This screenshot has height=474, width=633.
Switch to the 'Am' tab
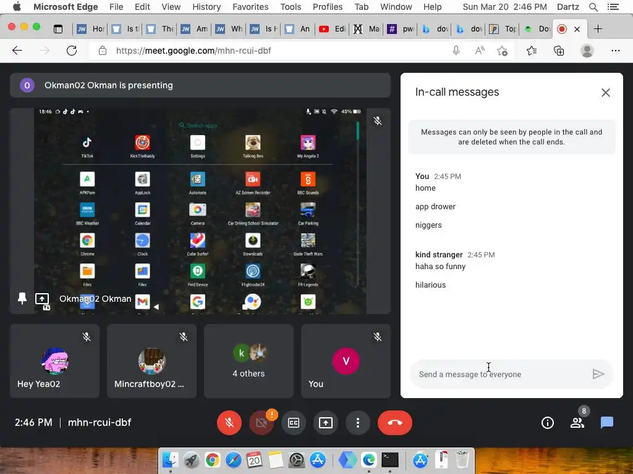click(x=195, y=28)
